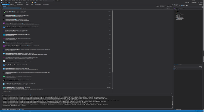Image resolution: width=204 pixels, height=112 pixels.
Task: Open the MainWindow.xaml.cs document tab
Action: pyautogui.click(x=20, y=4)
